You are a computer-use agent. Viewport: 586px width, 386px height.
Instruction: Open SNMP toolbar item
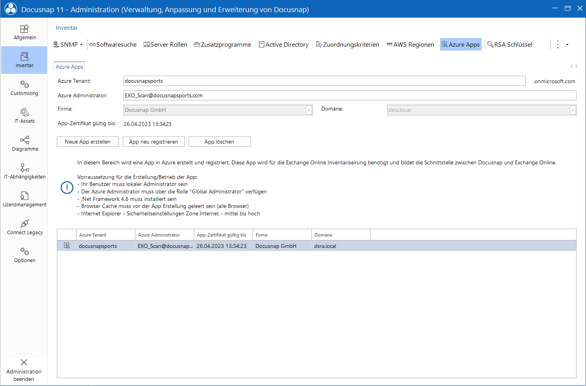(66, 44)
